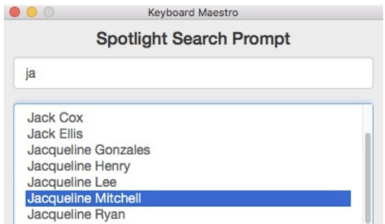This screenshot has height=224, width=385.
Task: Pick Jacqueline Henry from the results
Action: (x=79, y=166)
